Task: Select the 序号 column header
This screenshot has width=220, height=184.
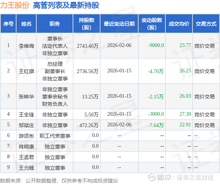Action: (8, 24)
